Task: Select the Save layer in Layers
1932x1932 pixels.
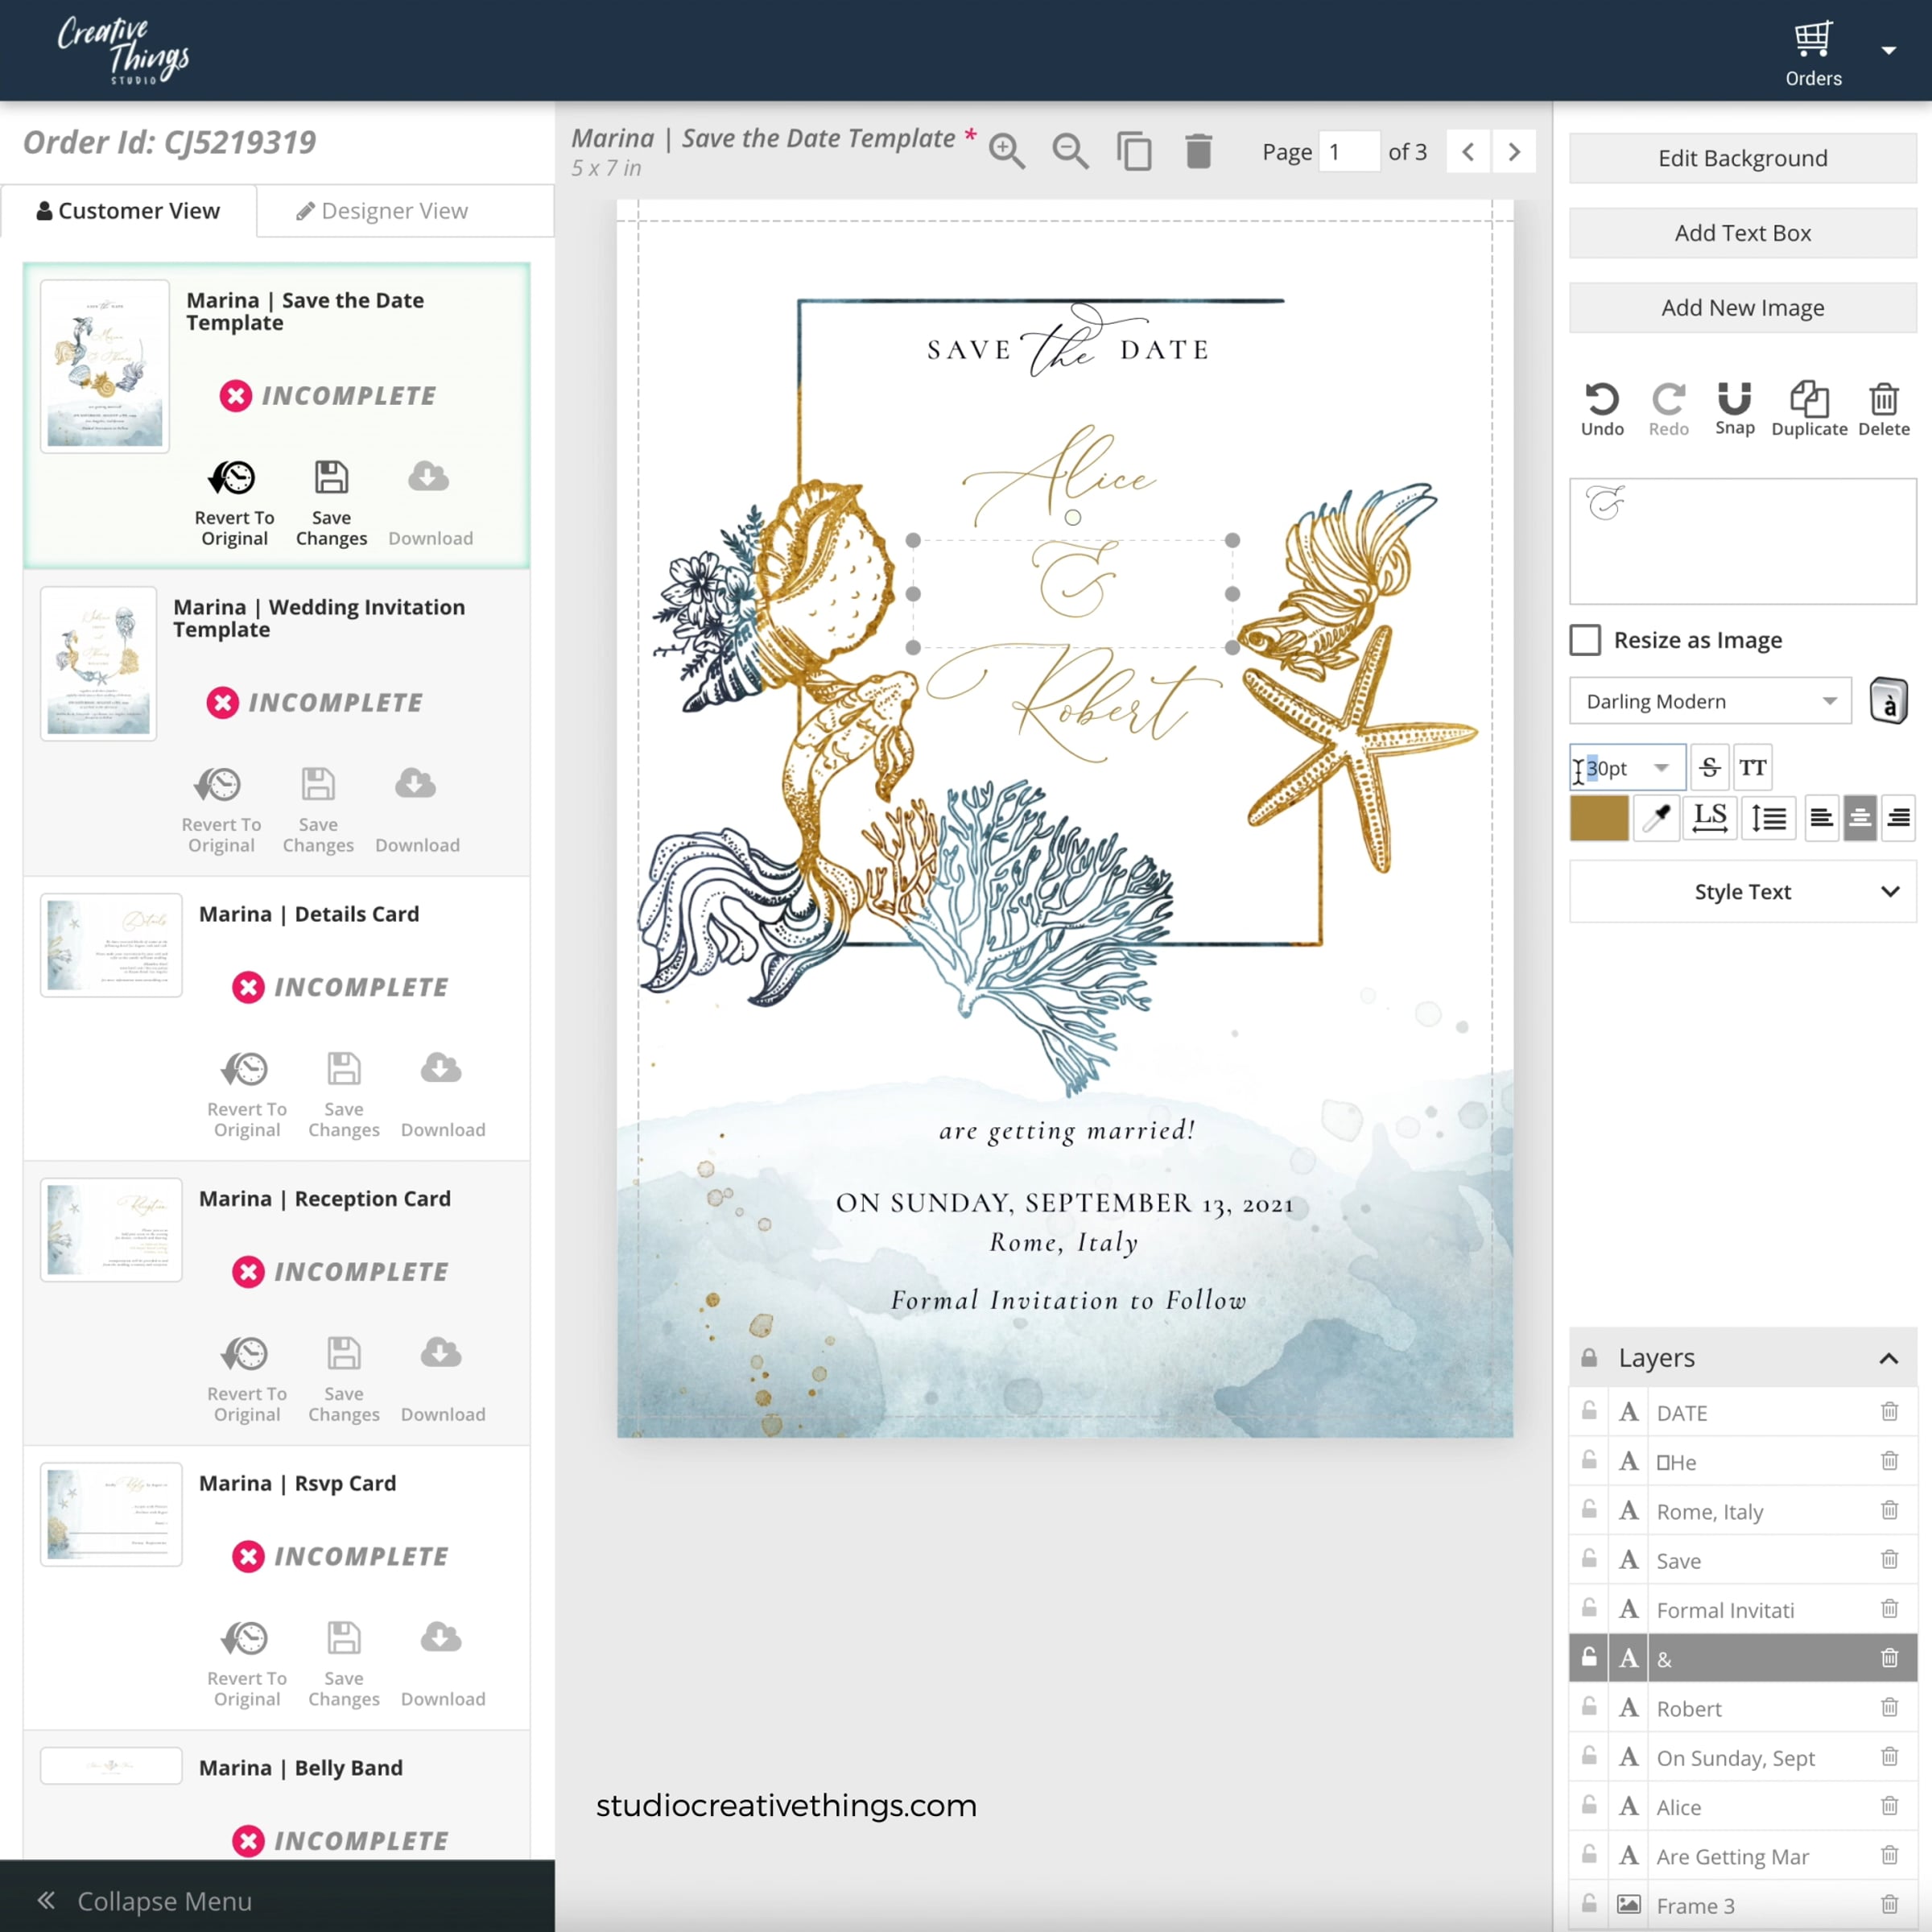Action: pyautogui.click(x=1742, y=1560)
